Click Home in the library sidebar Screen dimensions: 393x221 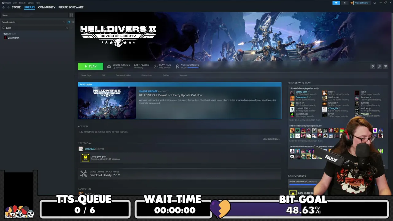(x=5, y=15)
